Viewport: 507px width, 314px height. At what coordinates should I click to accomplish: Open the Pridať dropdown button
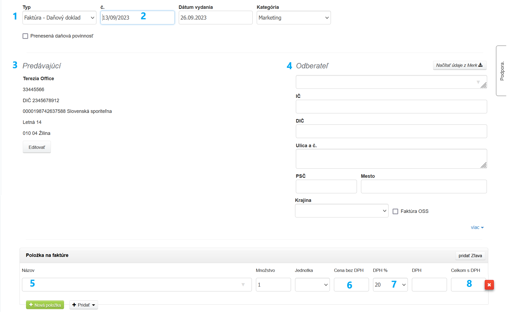click(x=84, y=305)
